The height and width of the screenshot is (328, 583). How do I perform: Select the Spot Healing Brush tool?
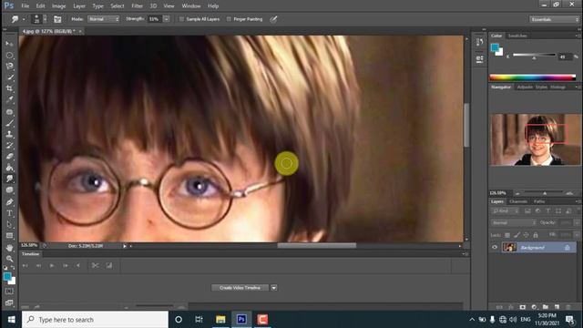(x=9, y=111)
